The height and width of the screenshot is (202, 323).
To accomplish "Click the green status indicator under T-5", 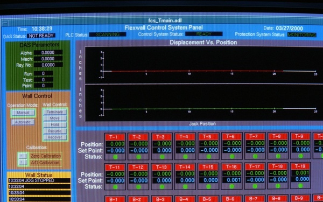I will tap(209, 157).
